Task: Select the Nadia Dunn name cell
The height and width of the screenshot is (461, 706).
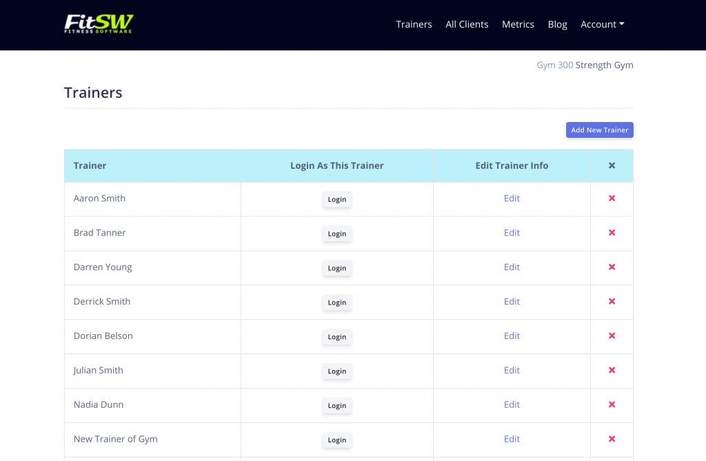Action: [152, 405]
